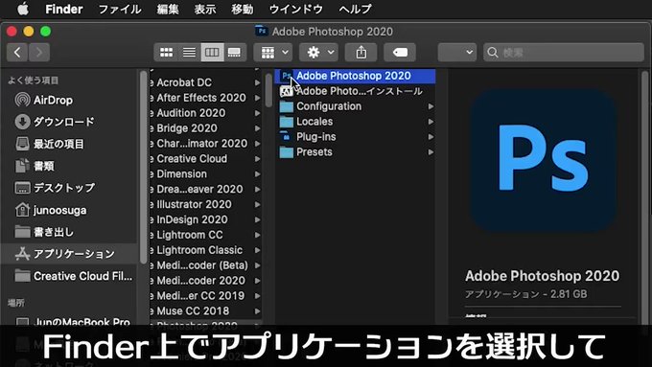652x367 pixels.
Task: Click the sidebar scrollbar
Action: [x=144, y=166]
